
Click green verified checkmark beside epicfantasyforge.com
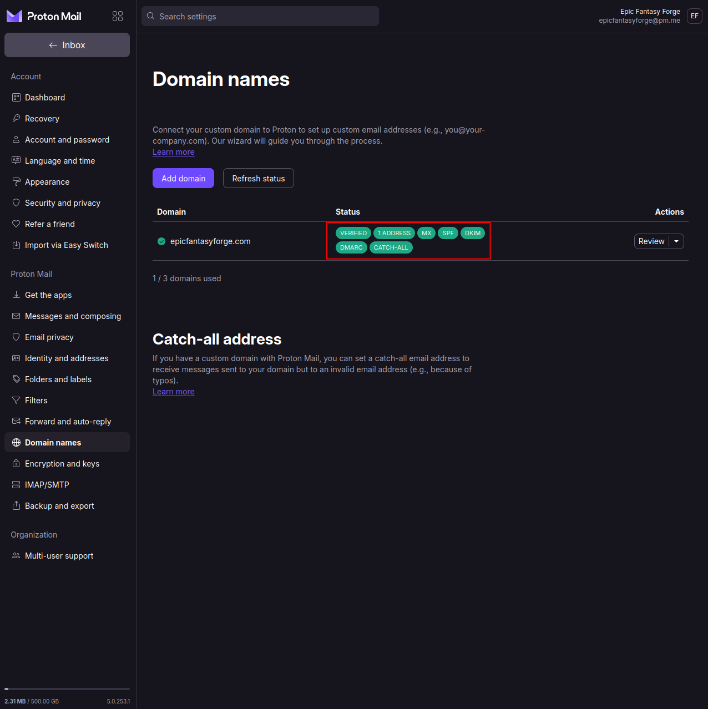coord(161,241)
